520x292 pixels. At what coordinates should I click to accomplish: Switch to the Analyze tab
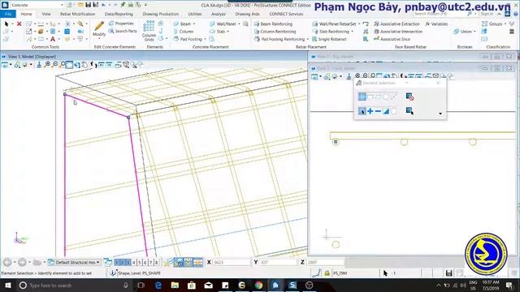point(219,14)
